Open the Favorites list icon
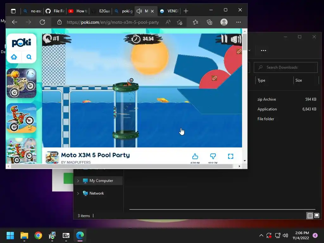This screenshot has height=243, width=324. click(x=196, y=22)
